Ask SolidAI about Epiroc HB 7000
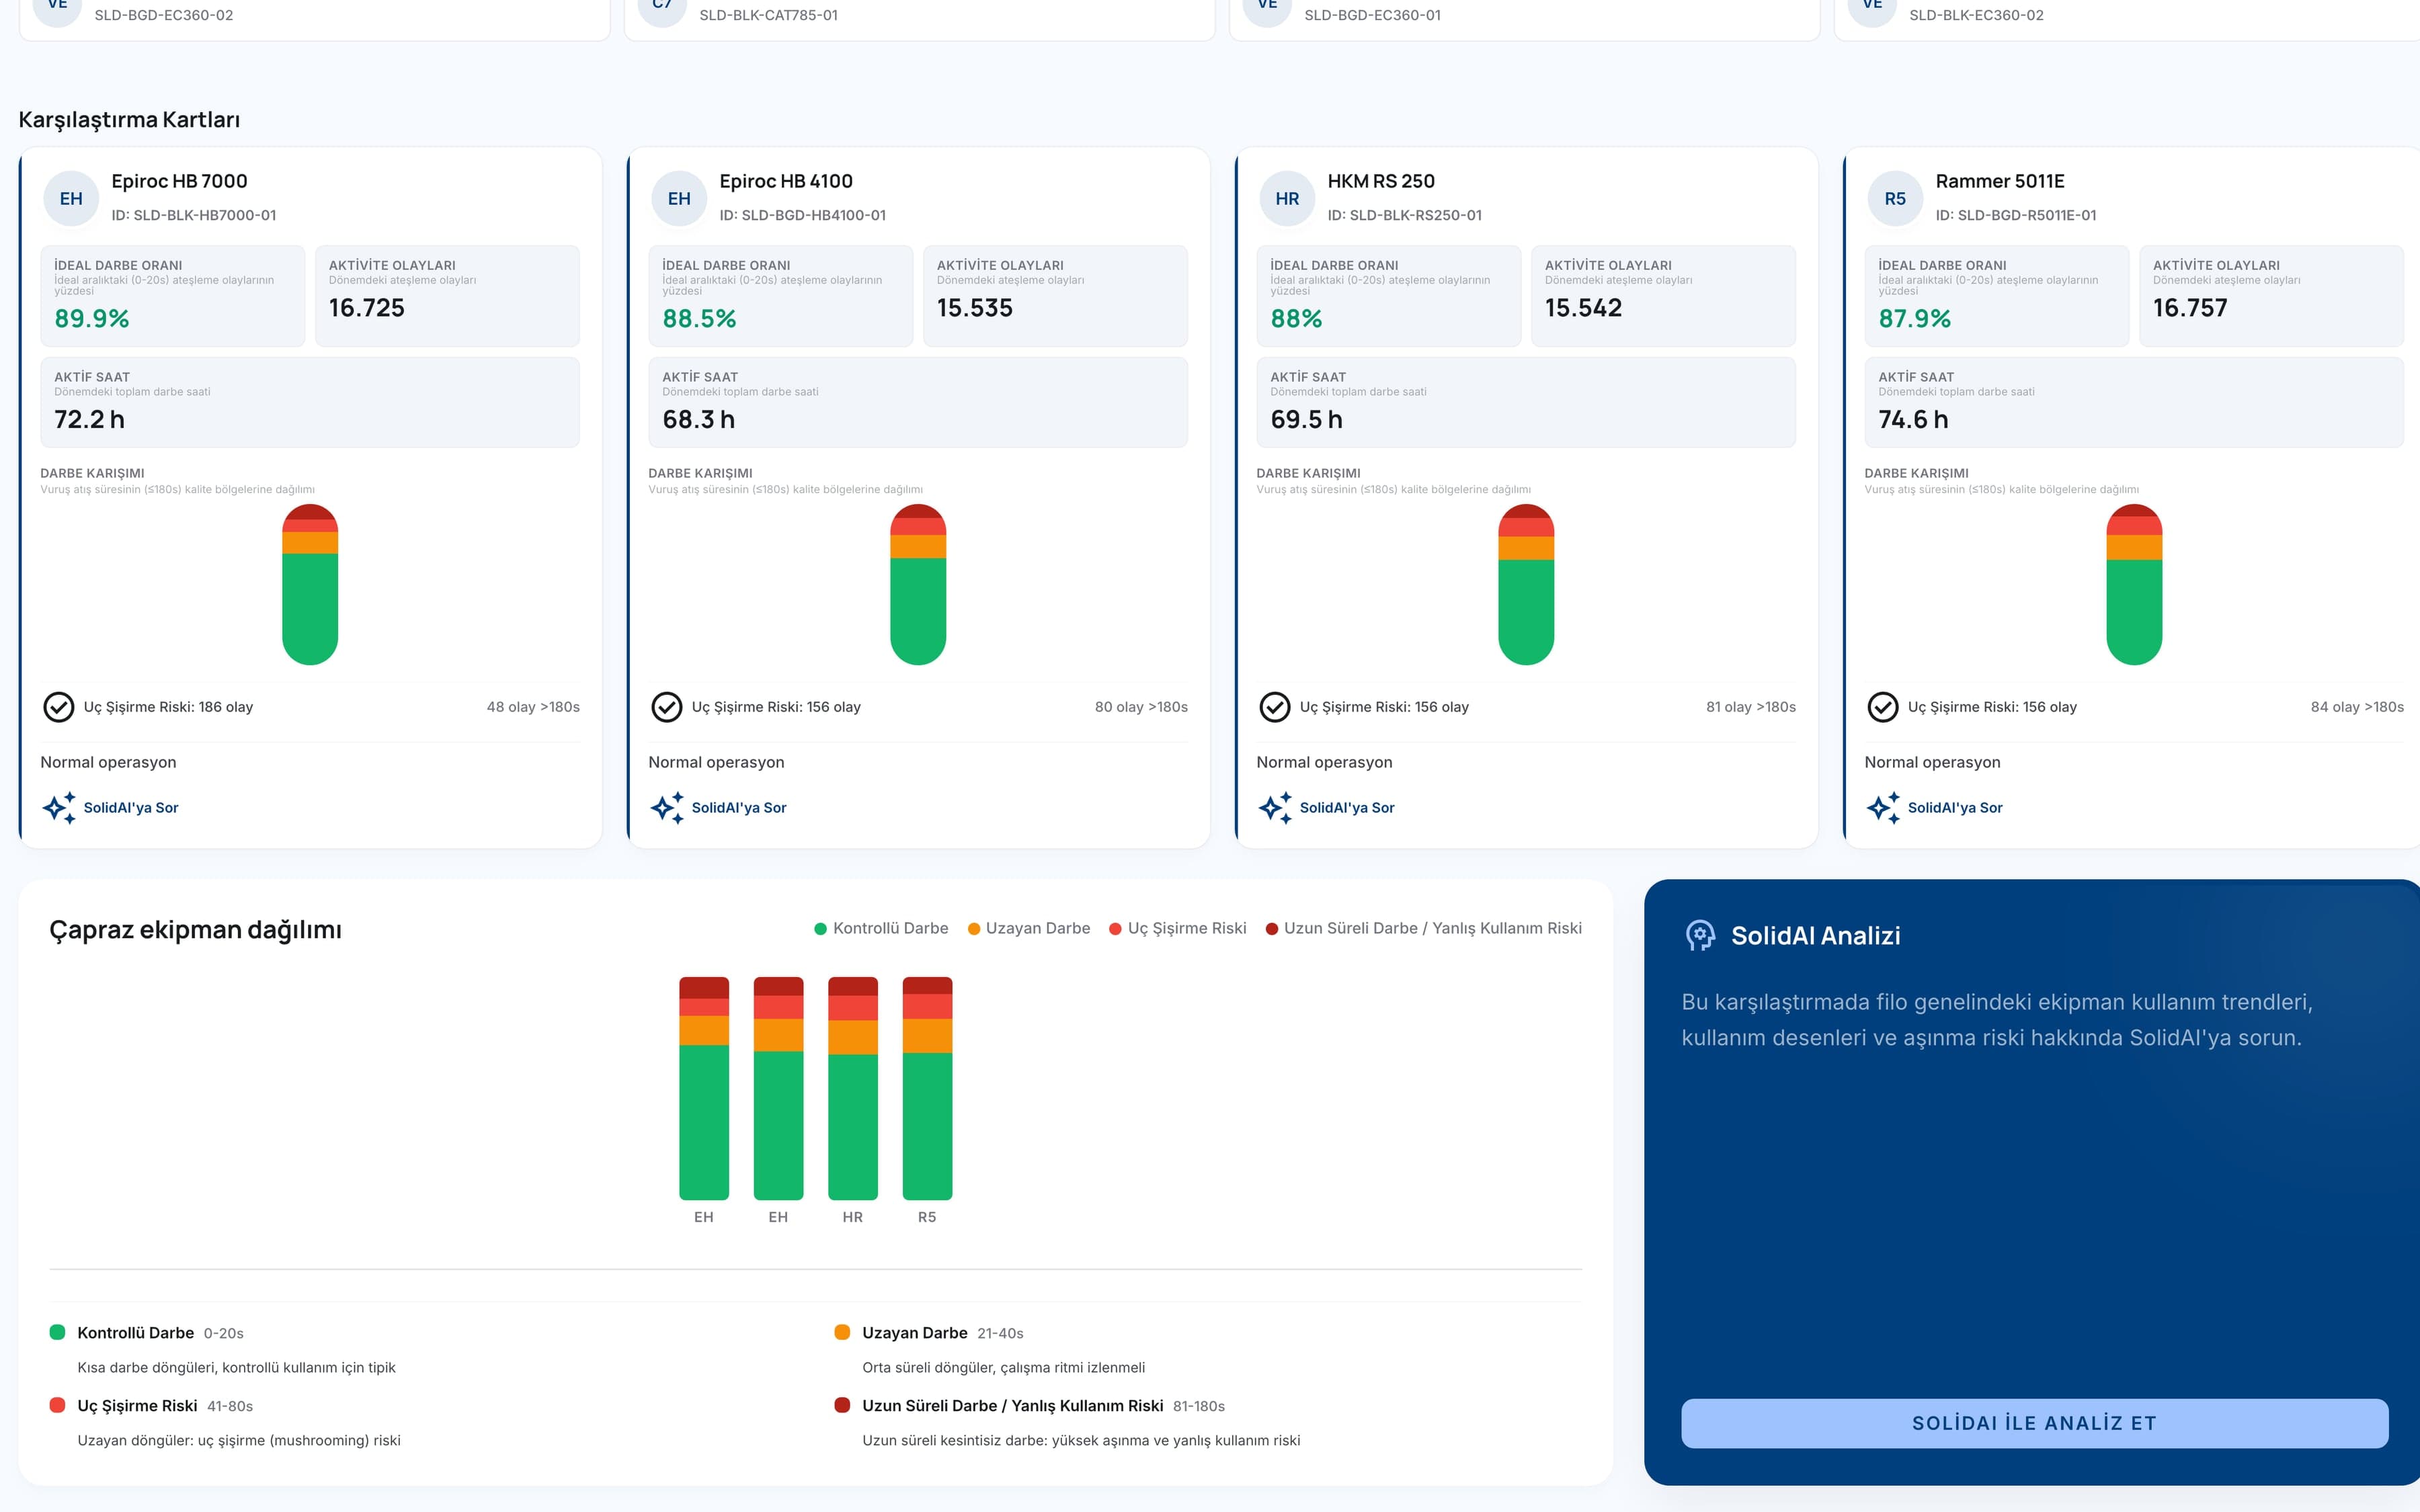The image size is (2420, 1512). [131, 807]
